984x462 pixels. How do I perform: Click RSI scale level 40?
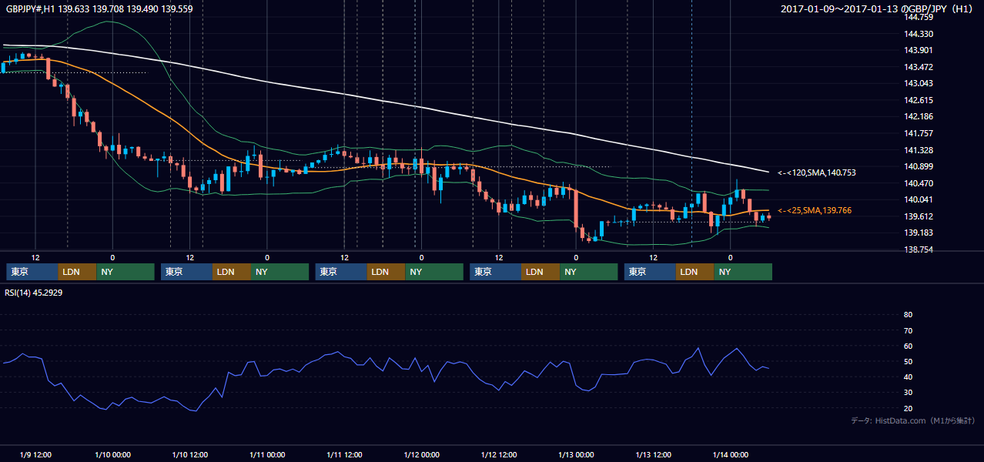tap(908, 377)
